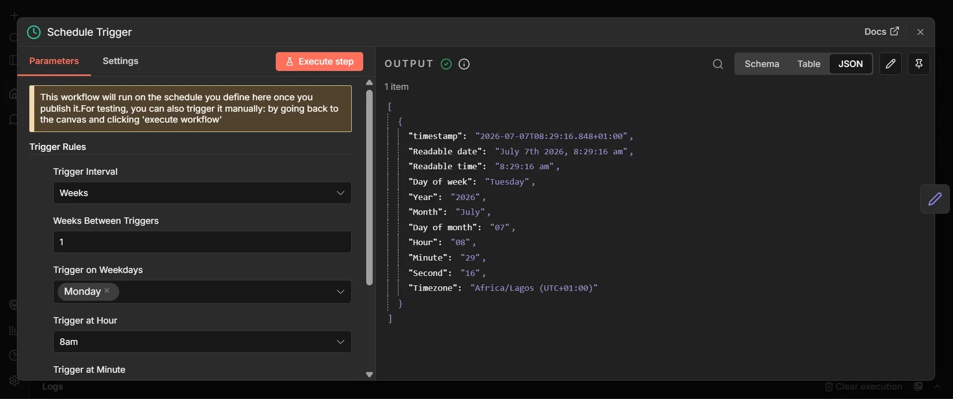The width and height of the screenshot is (953, 399).
Task: Switch to the Settings tab
Action: pos(120,61)
